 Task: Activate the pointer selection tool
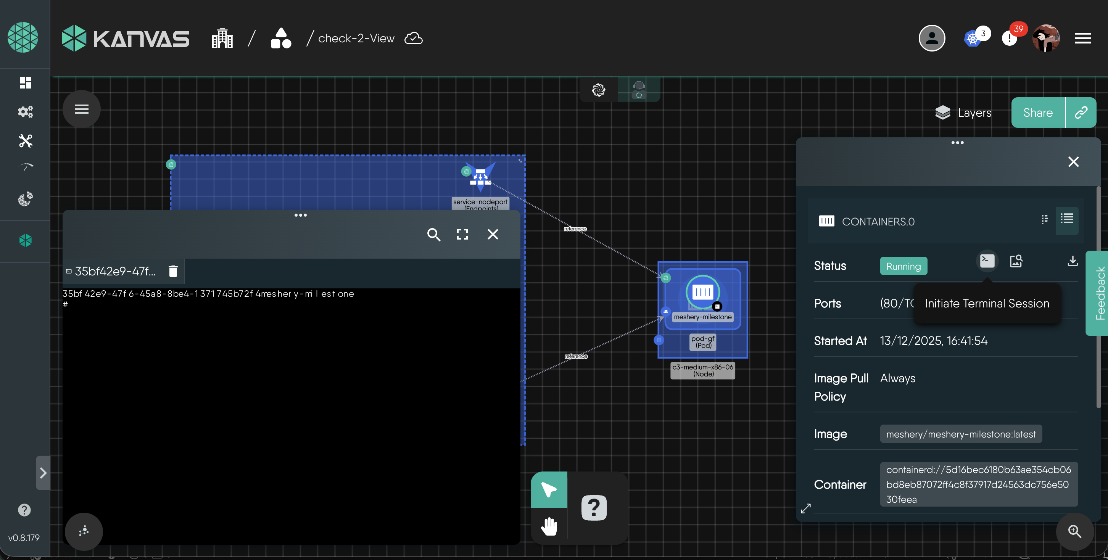[549, 490]
